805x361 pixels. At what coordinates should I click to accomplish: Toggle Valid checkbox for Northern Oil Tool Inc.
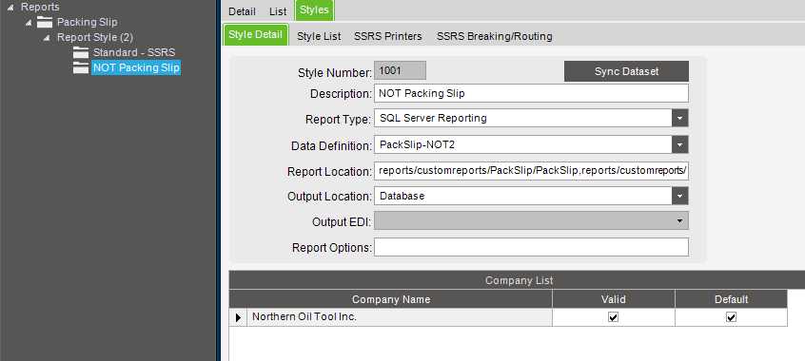coord(613,317)
